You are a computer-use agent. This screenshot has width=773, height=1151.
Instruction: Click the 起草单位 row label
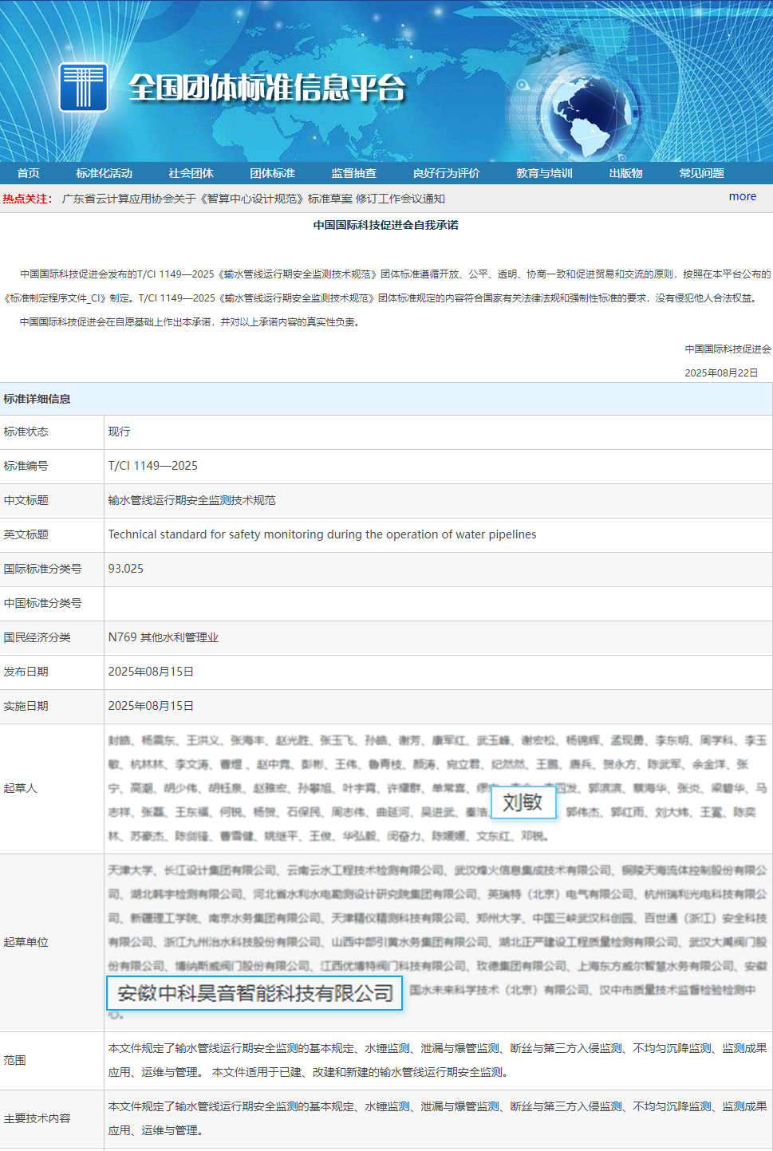[26, 942]
